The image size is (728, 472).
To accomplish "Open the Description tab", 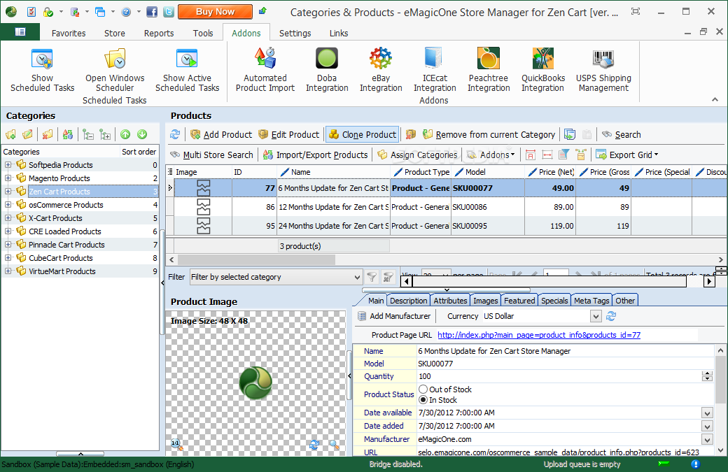I will point(409,301).
